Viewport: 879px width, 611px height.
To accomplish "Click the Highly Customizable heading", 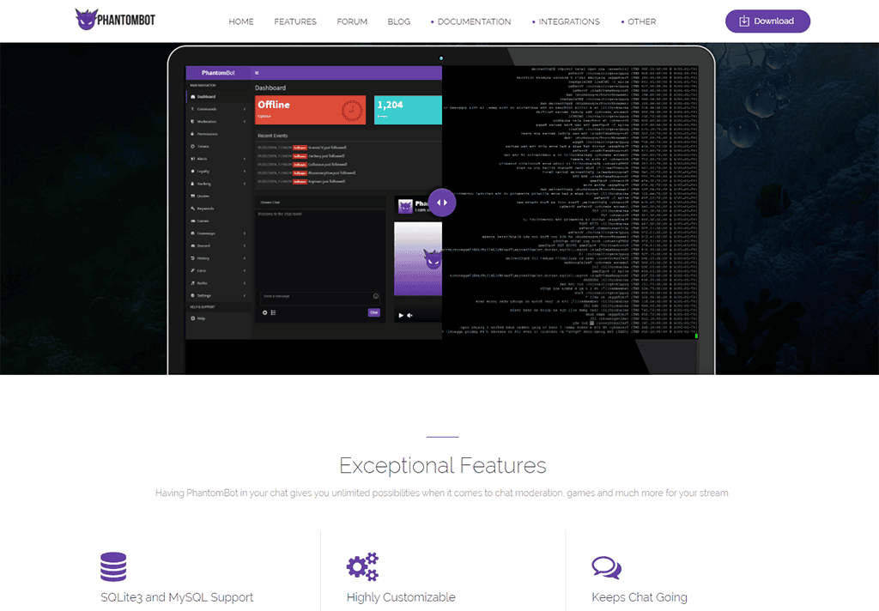I will coord(401,597).
